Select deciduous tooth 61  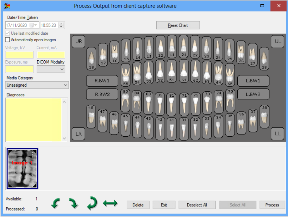point(184,71)
